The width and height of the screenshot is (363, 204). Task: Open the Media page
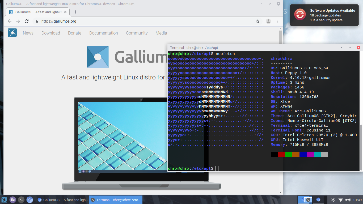point(161,33)
